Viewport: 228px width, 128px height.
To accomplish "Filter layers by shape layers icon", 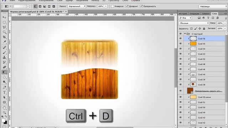I will coord(213,18).
